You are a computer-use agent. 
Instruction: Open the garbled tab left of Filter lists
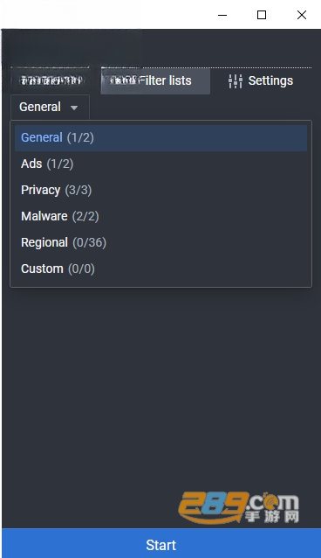pyautogui.click(x=51, y=80)
